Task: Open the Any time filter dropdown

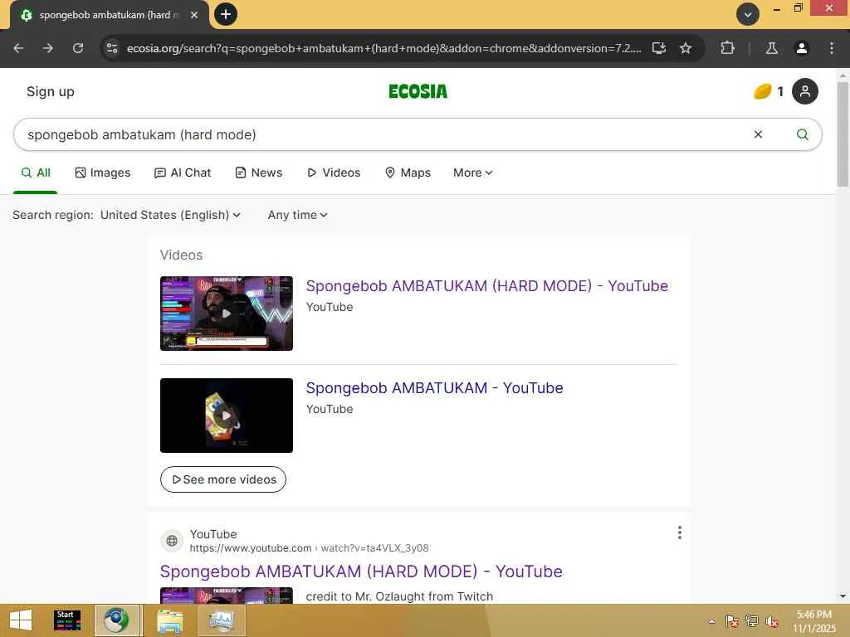Action: coord(297,215)
